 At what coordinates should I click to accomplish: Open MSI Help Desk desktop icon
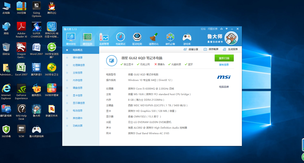[x=21, y=112]
